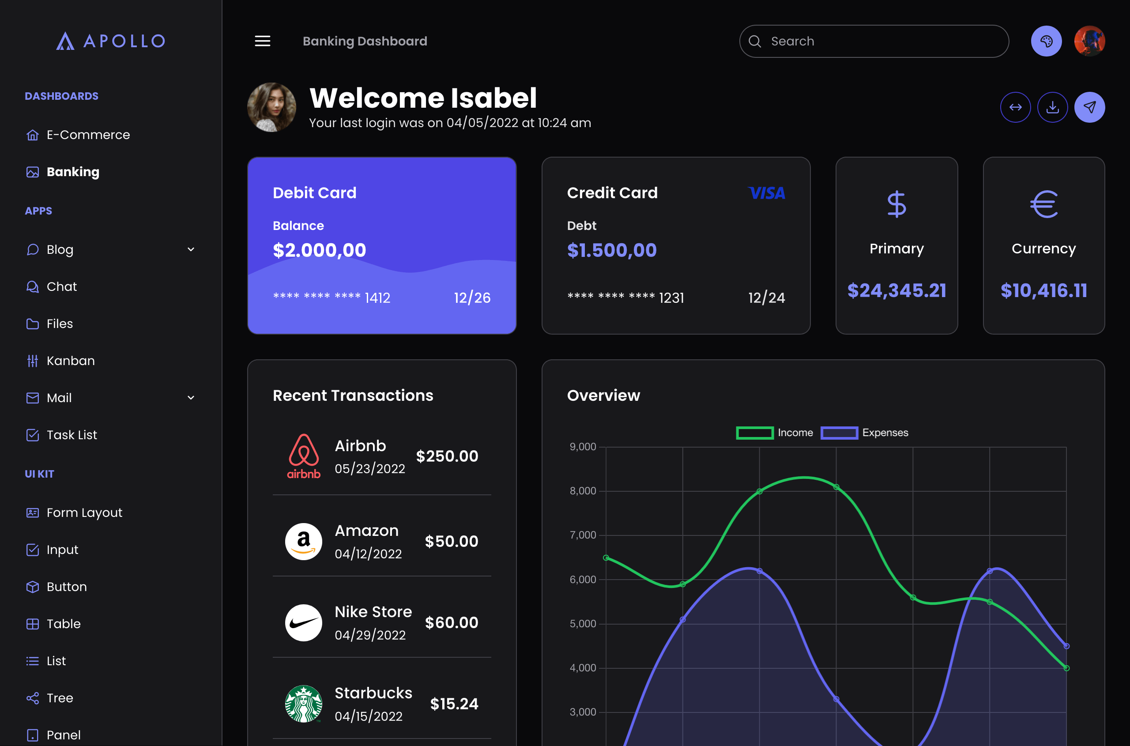This screenshot has height=746, width=1130.
Task: Click the Nike Store logo
Action: (304, 623)
